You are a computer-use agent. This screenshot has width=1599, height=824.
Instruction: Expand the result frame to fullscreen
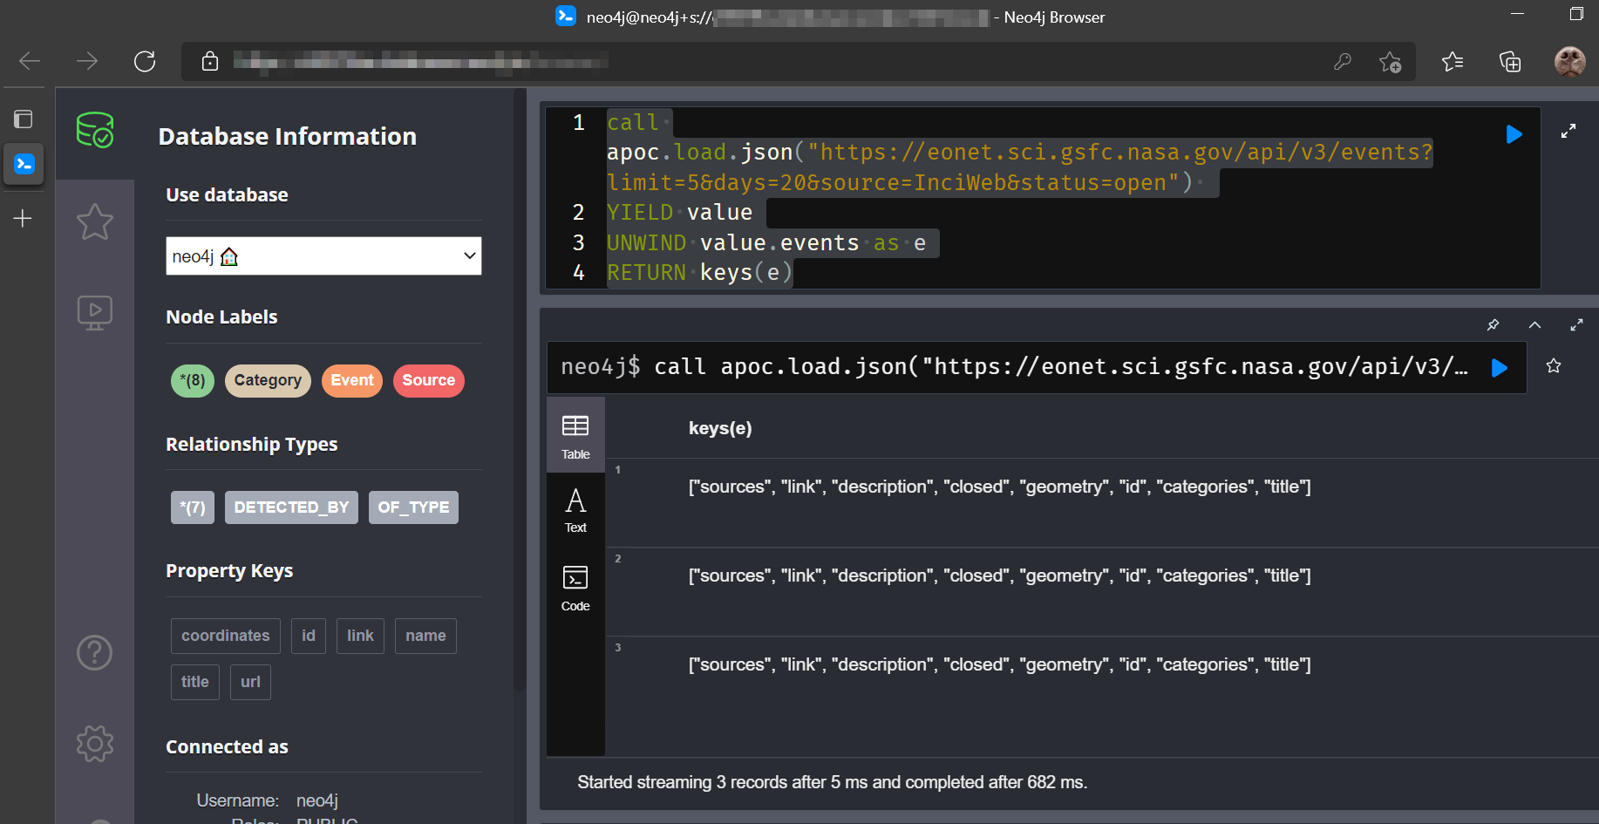1576,325
